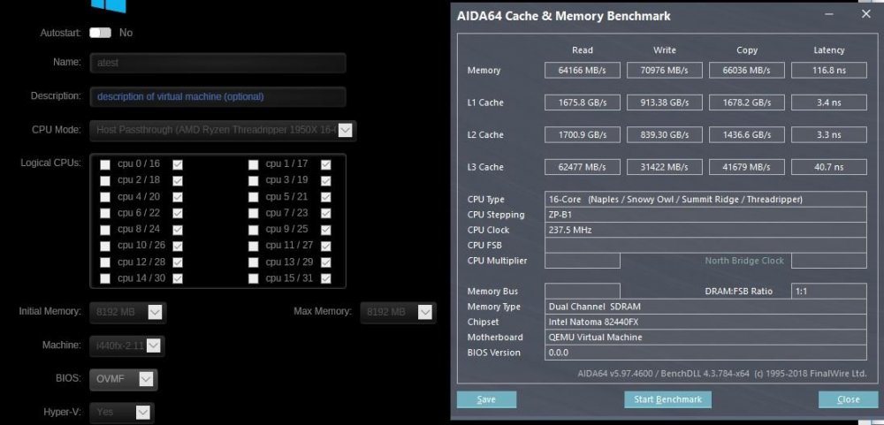Click the Description input field
Image resolution: width=884 pixels, height=425 pixels.
tap(217, 96)
